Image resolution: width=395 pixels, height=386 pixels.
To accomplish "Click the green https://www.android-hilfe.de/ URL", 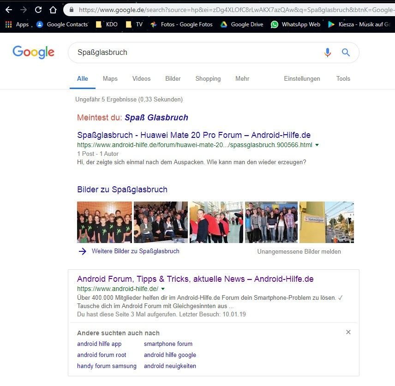I will (x=118, y=289).
